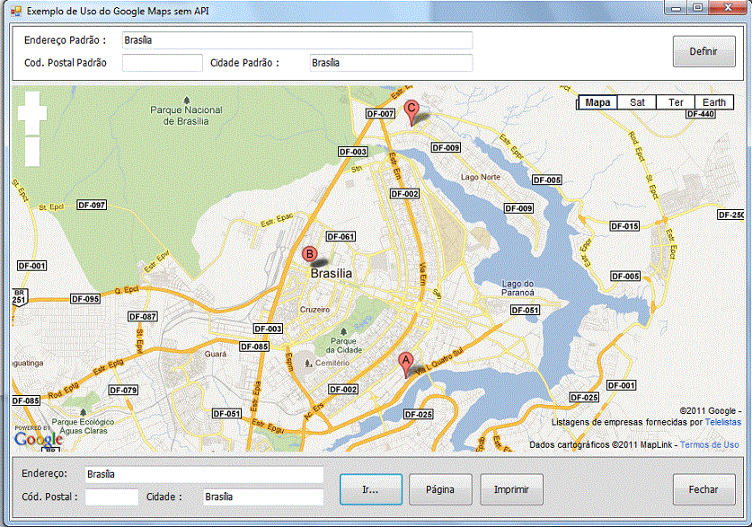Switch to Sat satellite view
The image size is (752, 527).
pyautogui.click(x=637, y=102)
